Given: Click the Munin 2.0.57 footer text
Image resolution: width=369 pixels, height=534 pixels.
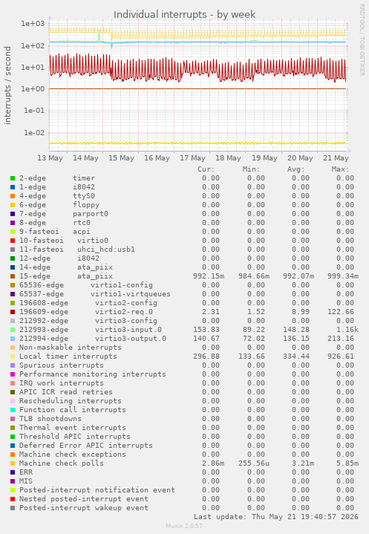Looking at the screenshot, I should coord(184,526).
